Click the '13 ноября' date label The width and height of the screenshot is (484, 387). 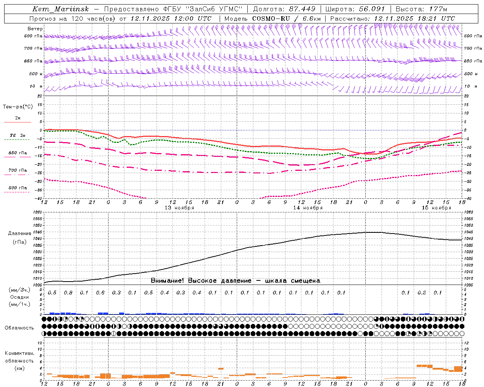179,208
